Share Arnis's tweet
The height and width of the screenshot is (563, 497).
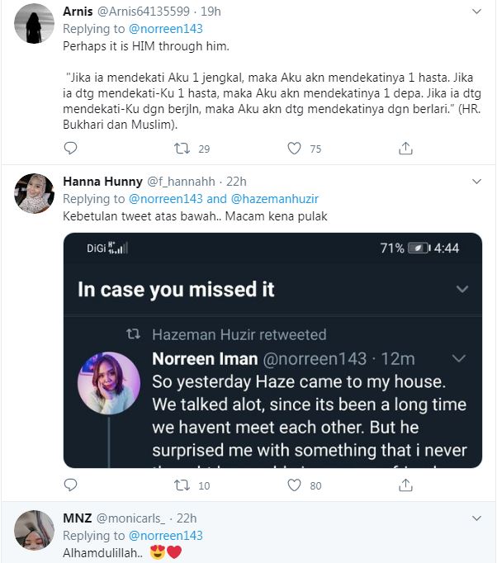(405, 149)
